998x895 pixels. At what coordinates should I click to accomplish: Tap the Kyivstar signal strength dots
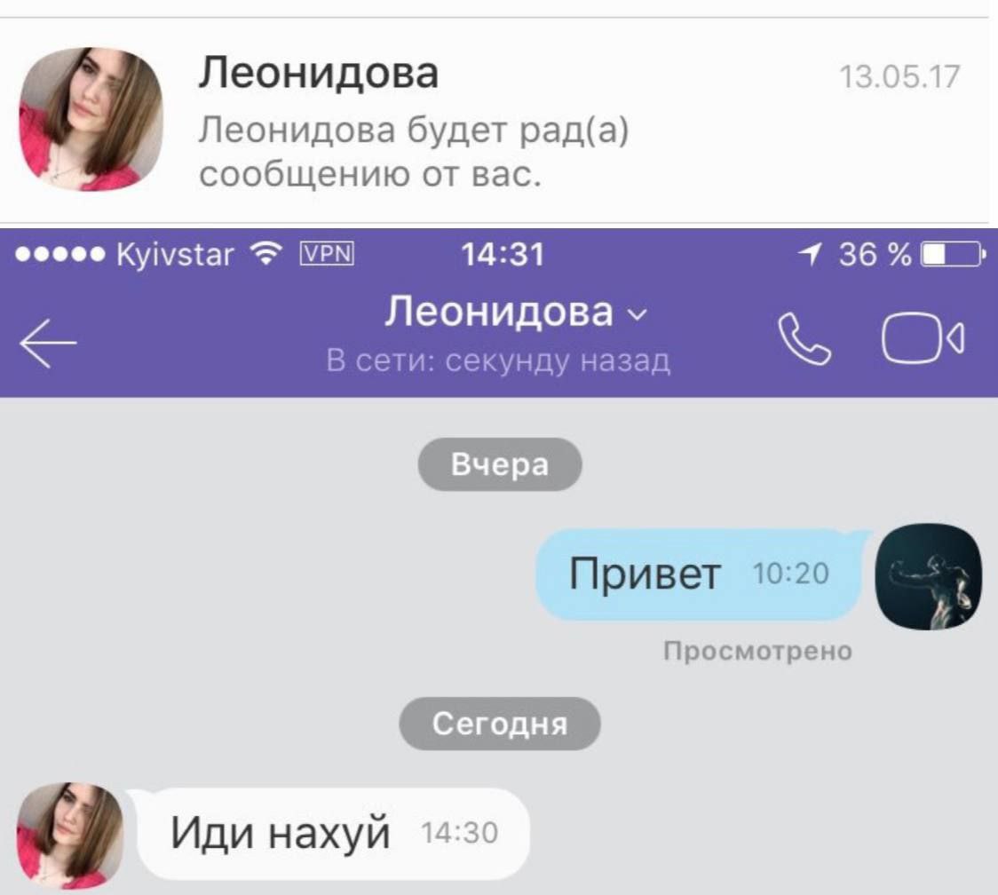pos(59,255)
